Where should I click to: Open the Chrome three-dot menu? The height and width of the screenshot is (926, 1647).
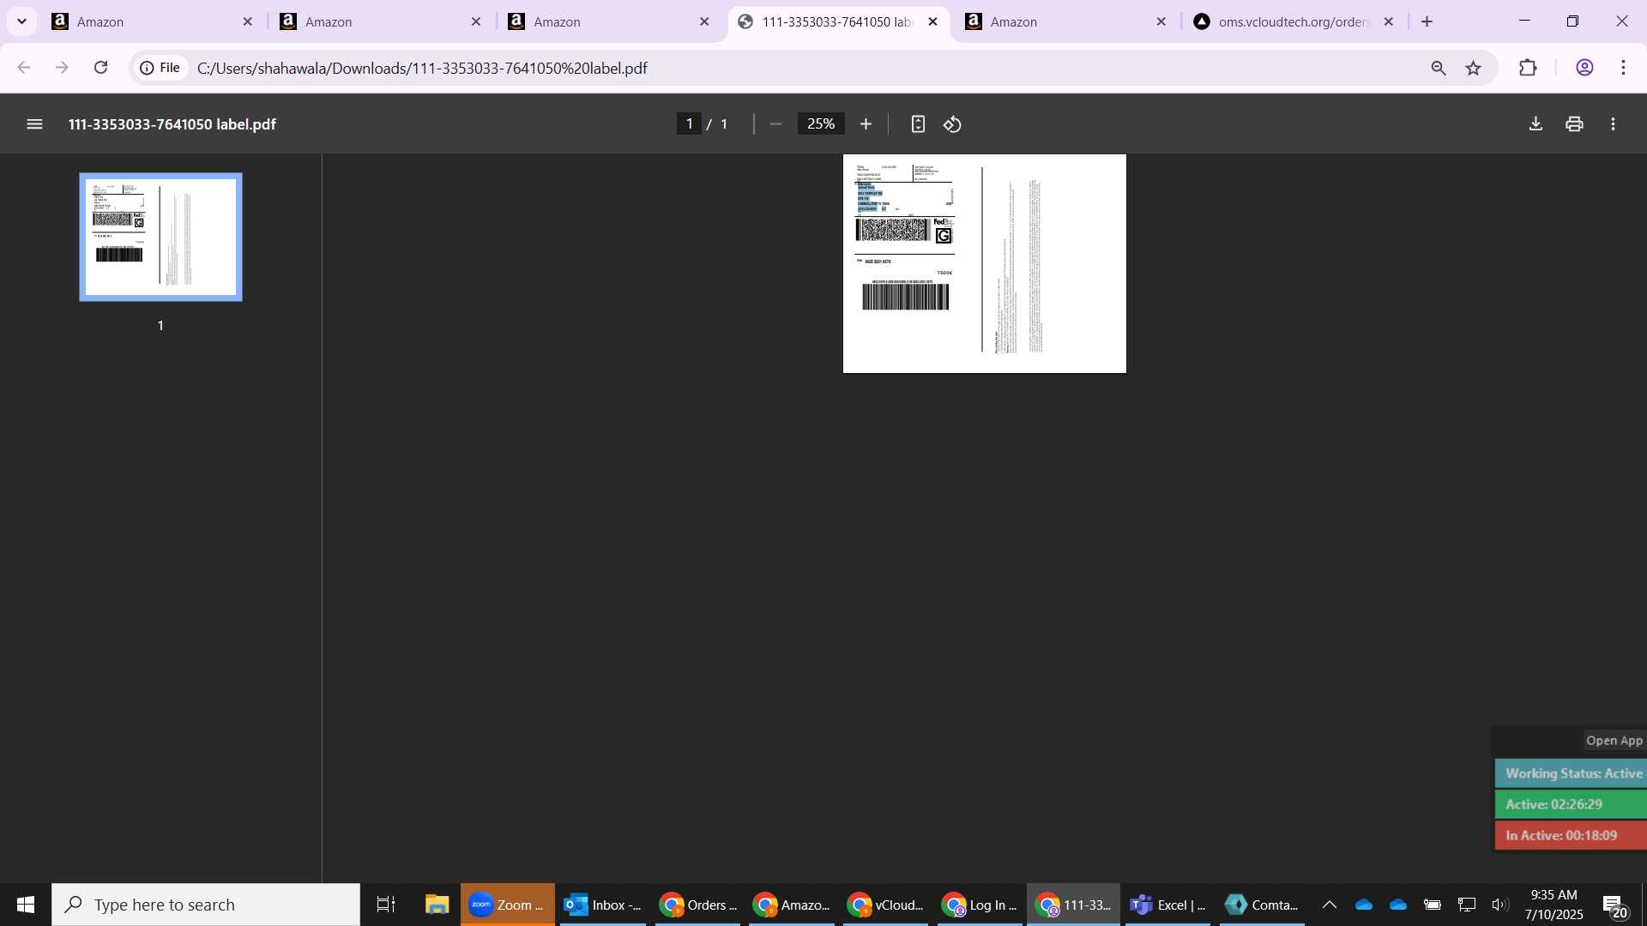pos(1623,68)
